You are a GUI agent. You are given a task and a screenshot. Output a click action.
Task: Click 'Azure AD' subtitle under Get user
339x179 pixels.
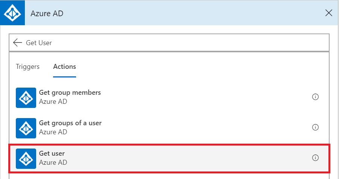pyautogui.click(x=53, y=162)
